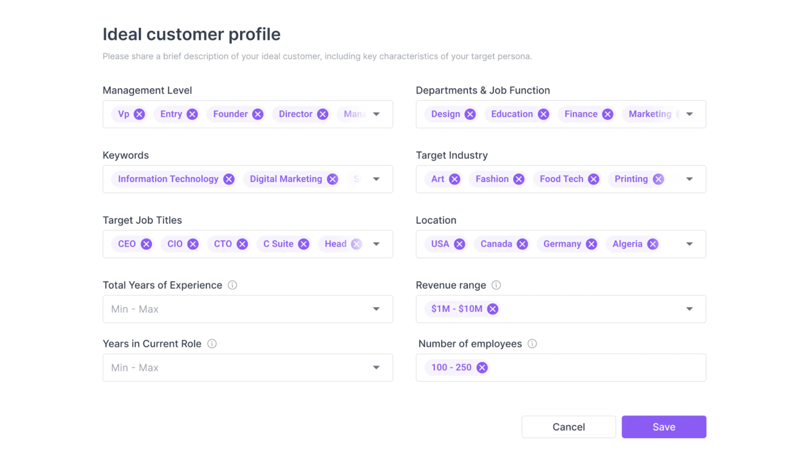Viewport: 809px width, 455px height.
Task: Remove Information Technology keyword
Action: point(229,179)
